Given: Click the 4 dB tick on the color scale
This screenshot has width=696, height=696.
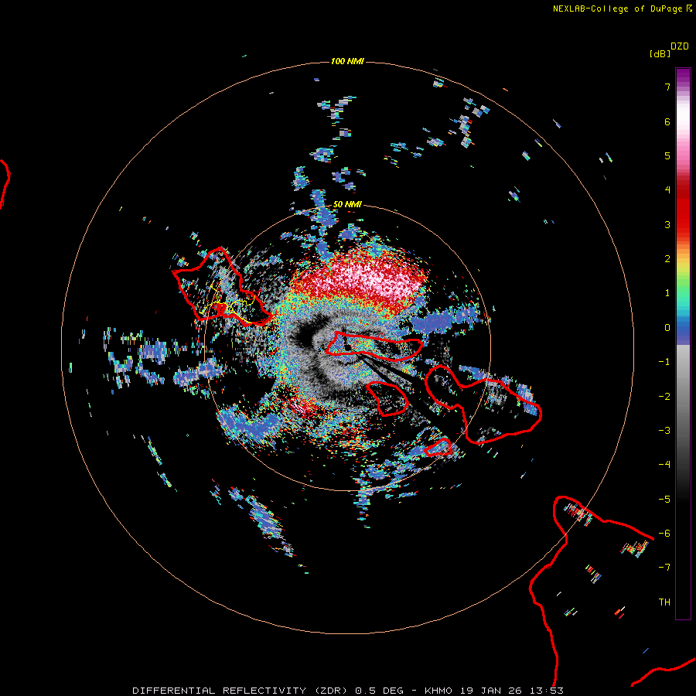Looking at the screenshot, I should 667,190.
